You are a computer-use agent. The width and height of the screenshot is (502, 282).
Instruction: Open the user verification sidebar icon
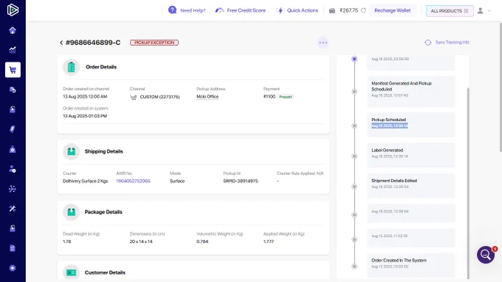pyautogui.click(x=13, y=169)
